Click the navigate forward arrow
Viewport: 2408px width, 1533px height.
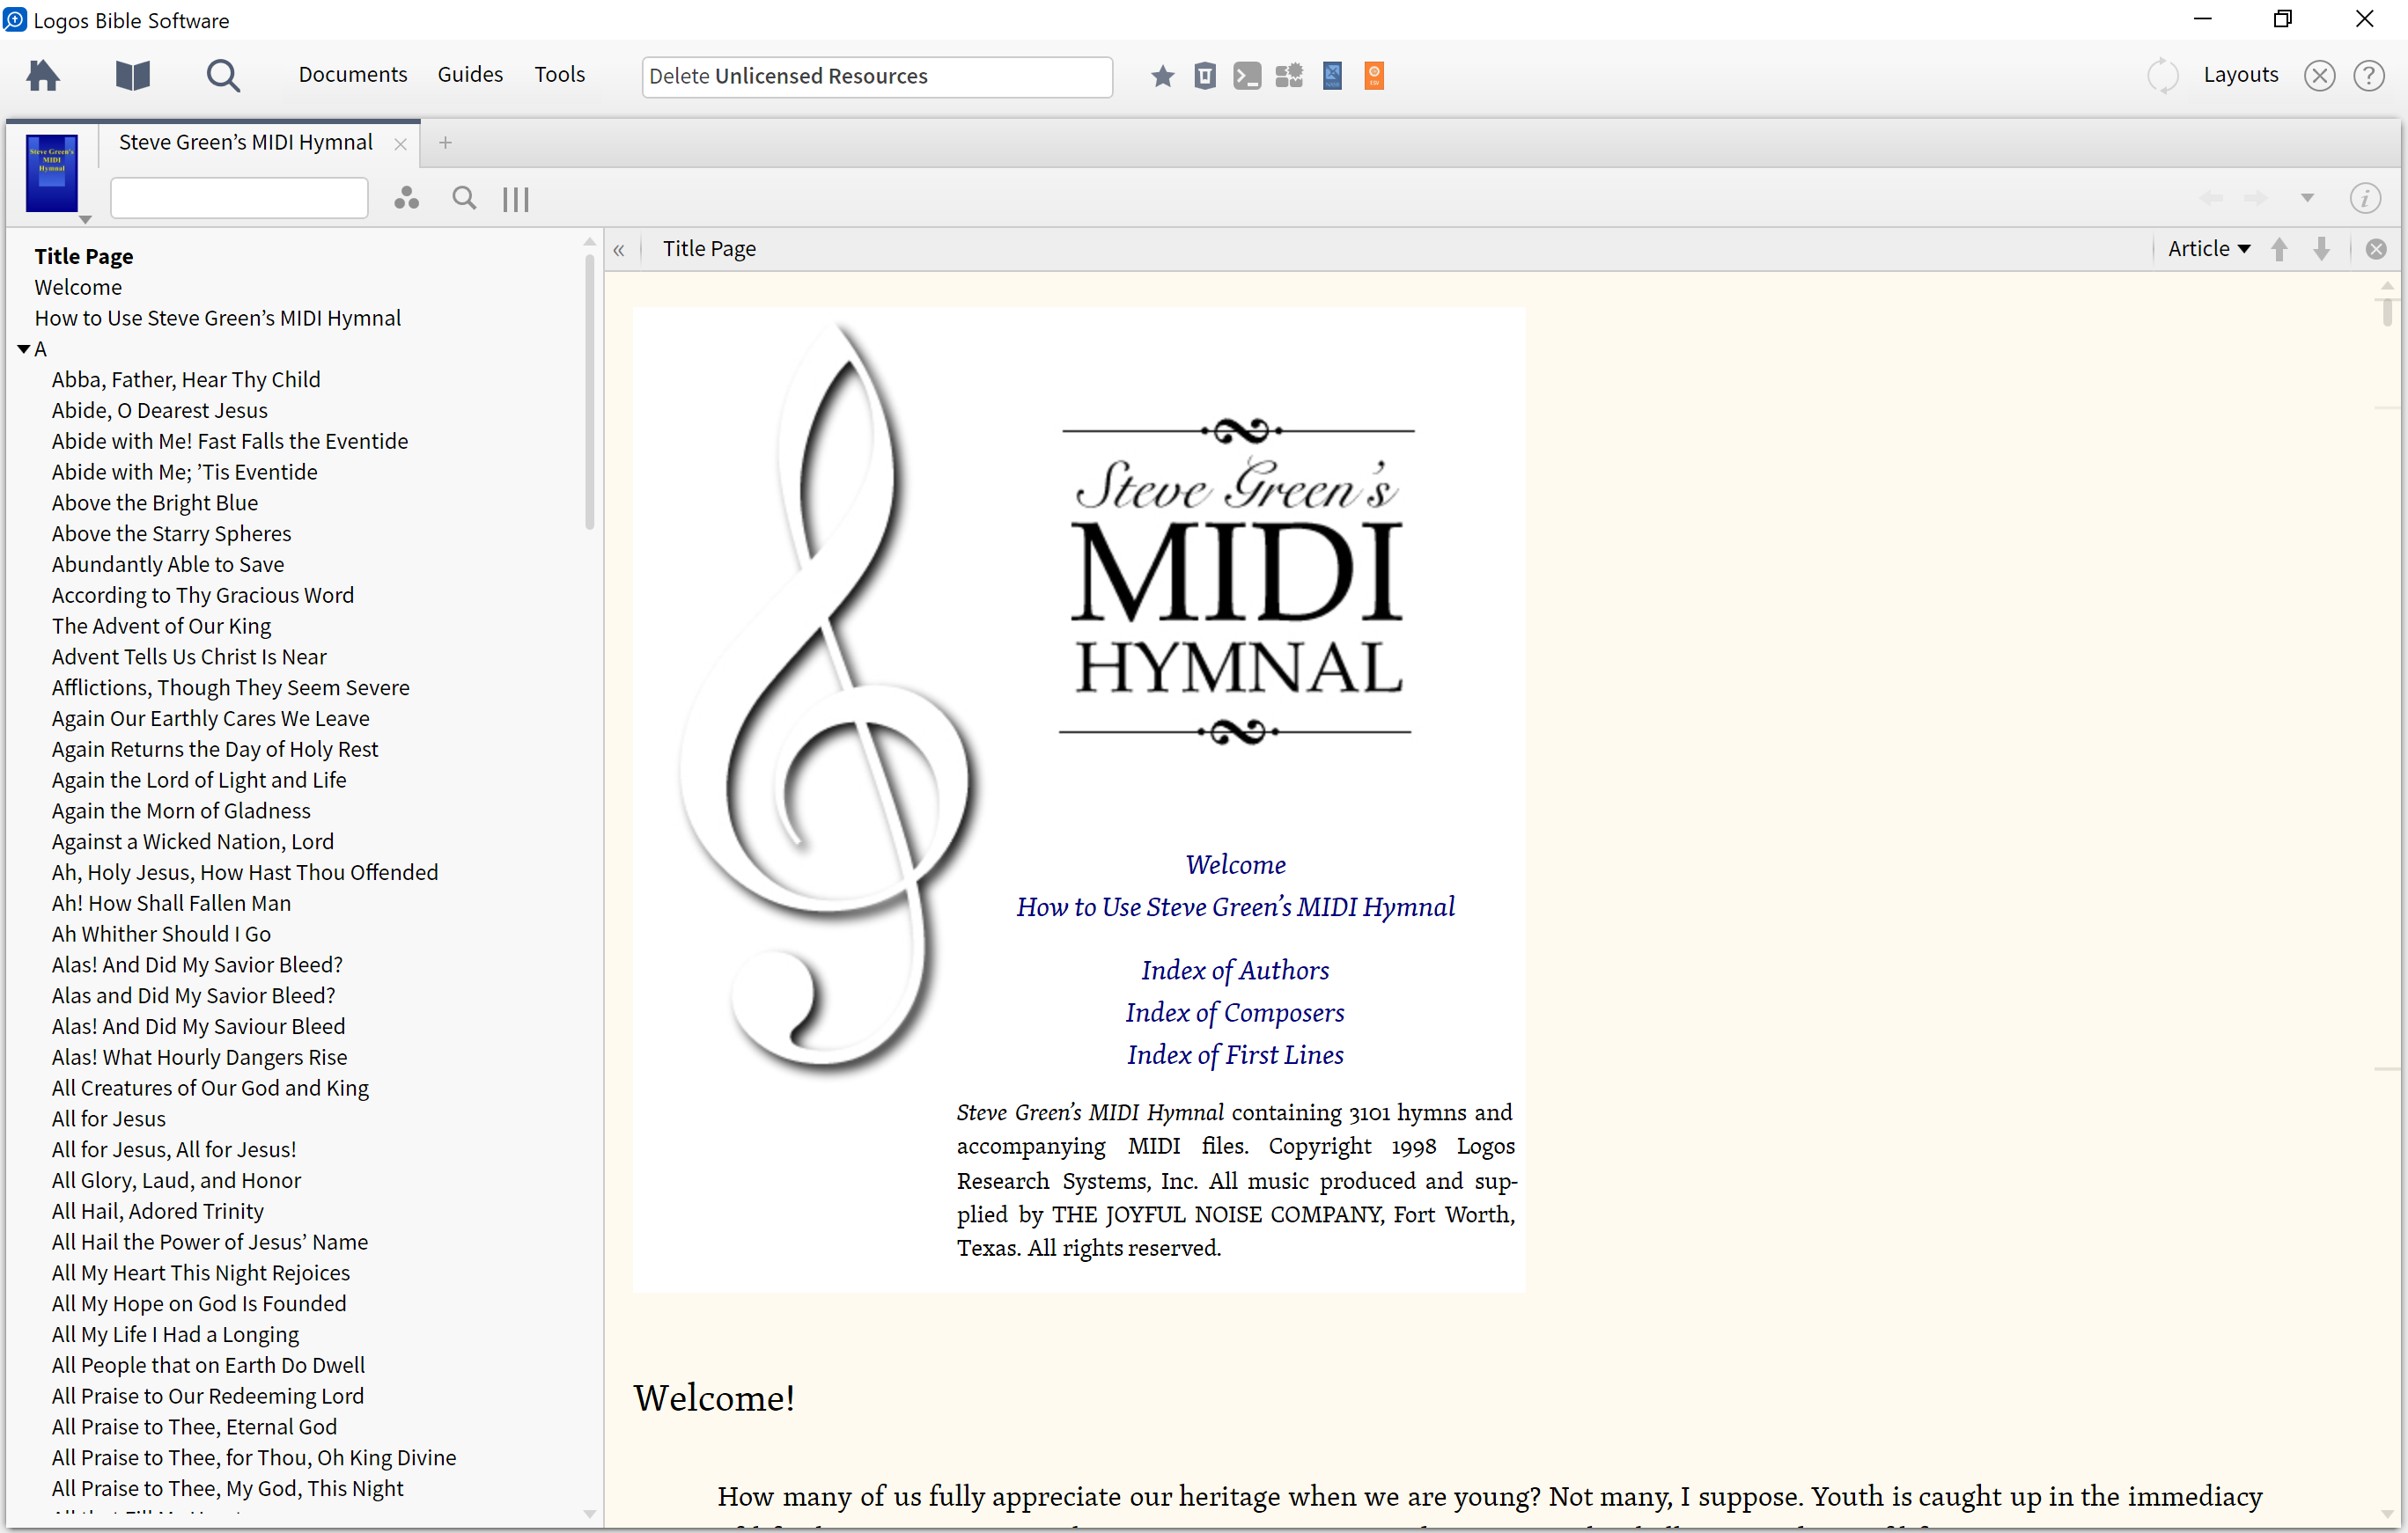pos(2255,198)
